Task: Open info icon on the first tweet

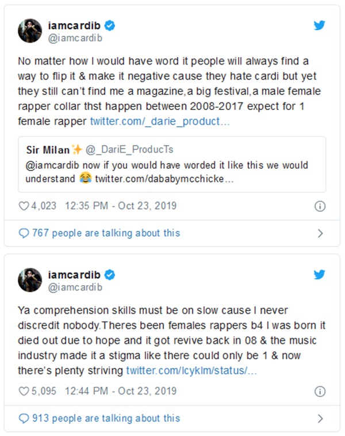Action: pyautogui.click(x=320, y=206)
